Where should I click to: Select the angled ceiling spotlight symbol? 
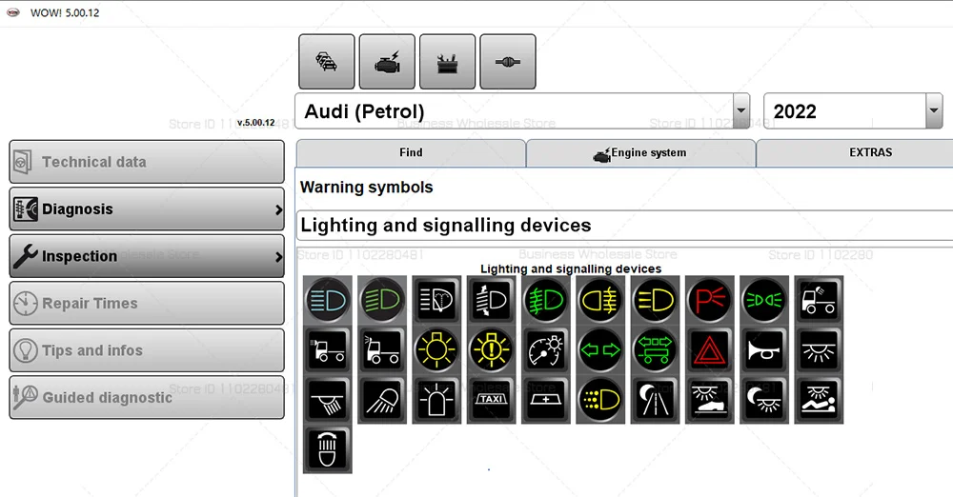[x=328, y=400]
